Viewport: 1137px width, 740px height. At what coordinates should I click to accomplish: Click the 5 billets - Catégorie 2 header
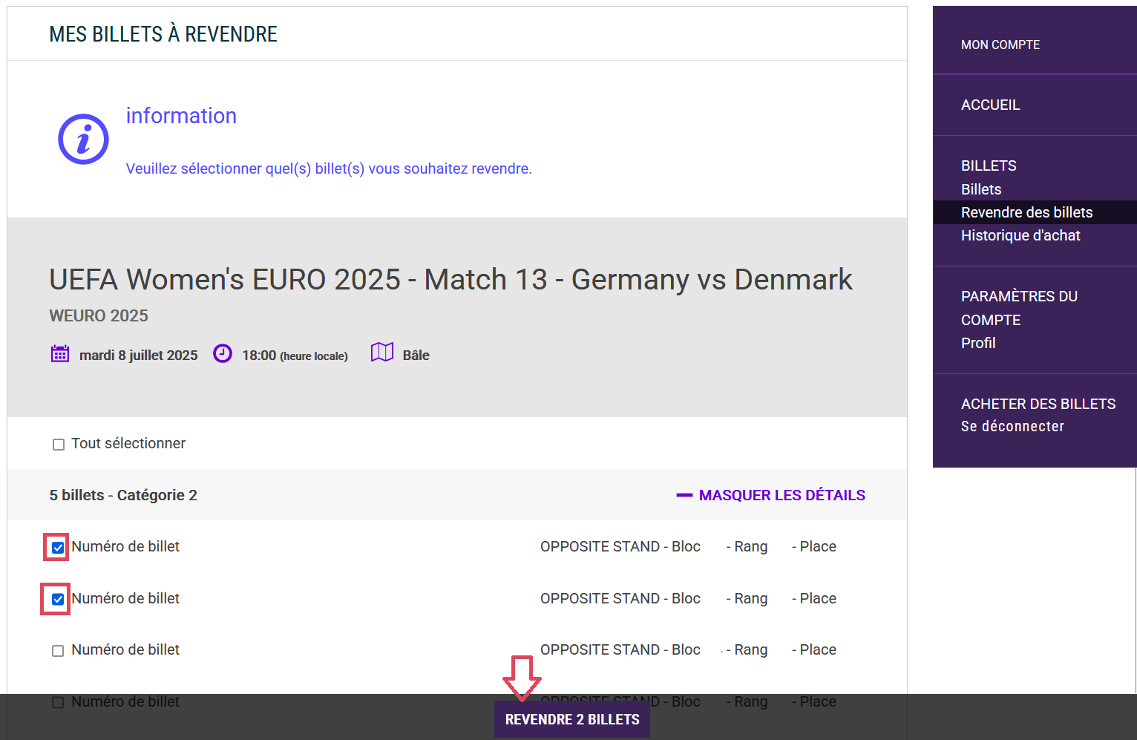[123, 495]
